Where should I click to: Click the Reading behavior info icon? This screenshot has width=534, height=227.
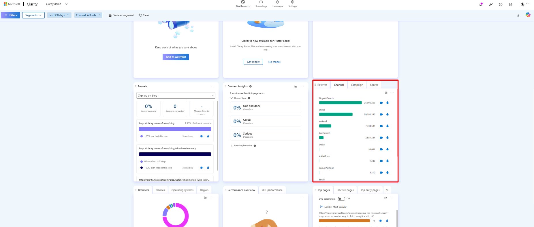(255, 146)
